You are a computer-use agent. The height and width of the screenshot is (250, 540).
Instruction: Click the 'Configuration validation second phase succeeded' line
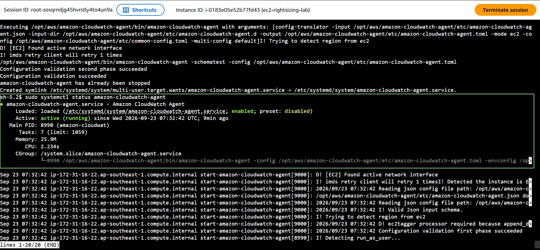click(73, 69)
